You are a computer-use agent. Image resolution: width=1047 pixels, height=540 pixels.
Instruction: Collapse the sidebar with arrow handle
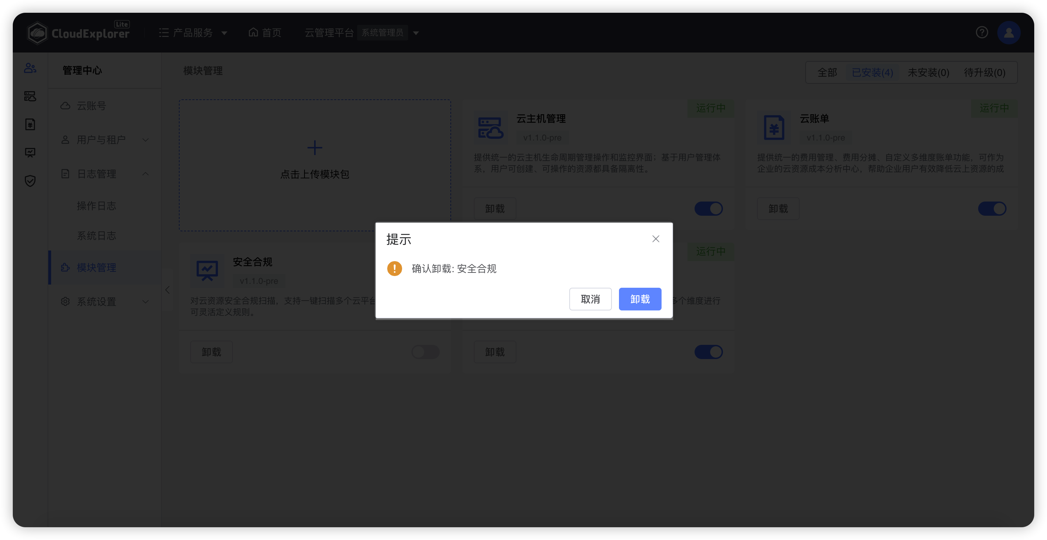(x=168, y=290)
